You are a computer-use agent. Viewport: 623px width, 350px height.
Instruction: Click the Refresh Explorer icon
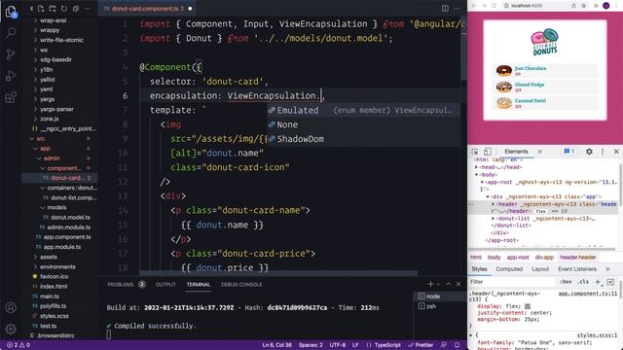[x=64, y=9]
